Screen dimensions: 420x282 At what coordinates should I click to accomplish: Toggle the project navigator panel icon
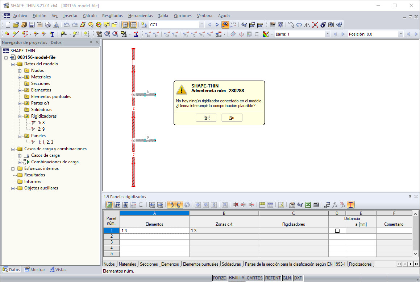(x=125, y=25)
